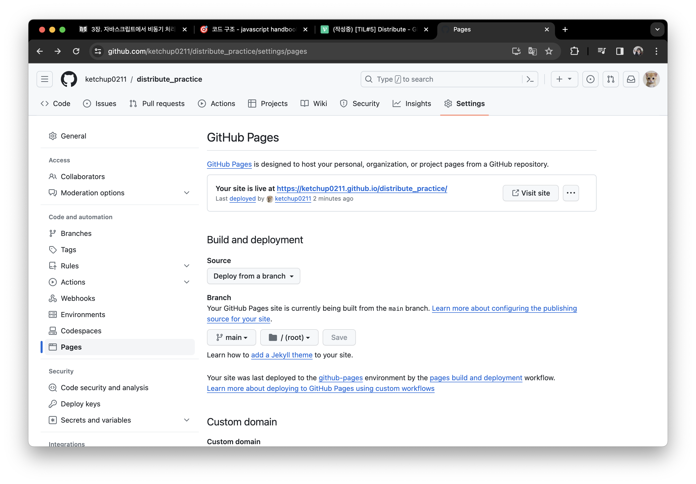
Task: Click the Save button for the branch
Action: click(339, 338)
